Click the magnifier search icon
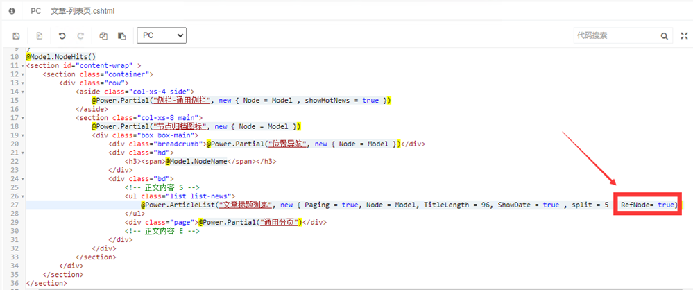This screenshot has height=290, width=693. click(665, 36)
